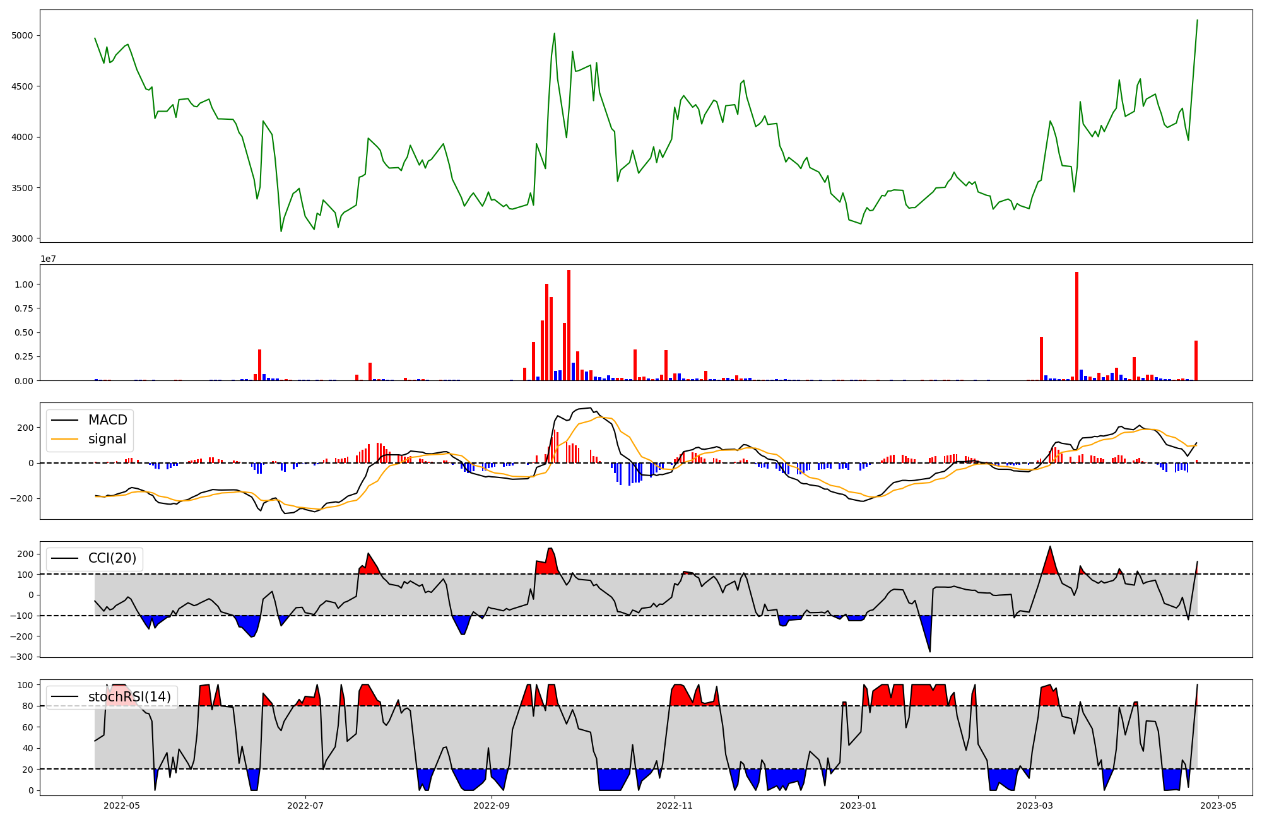Click the tall red volume bar in March 2023
1262x820 pixels.
pos(1076,326)
